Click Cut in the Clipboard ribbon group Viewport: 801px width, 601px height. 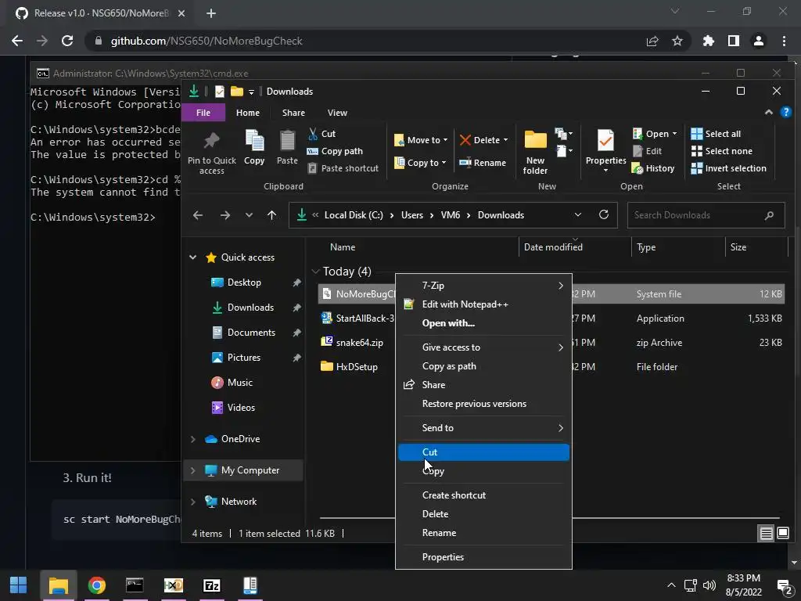[321, 134]
